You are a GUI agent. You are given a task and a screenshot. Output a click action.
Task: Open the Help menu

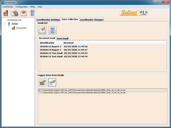coord(40,7)
